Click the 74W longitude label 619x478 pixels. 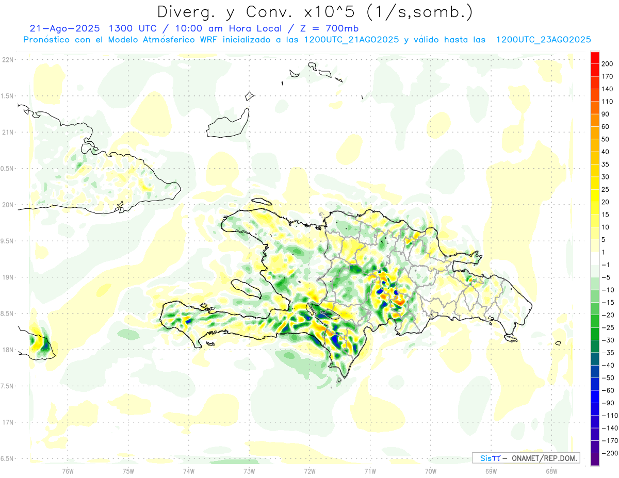tap(189, 471)
